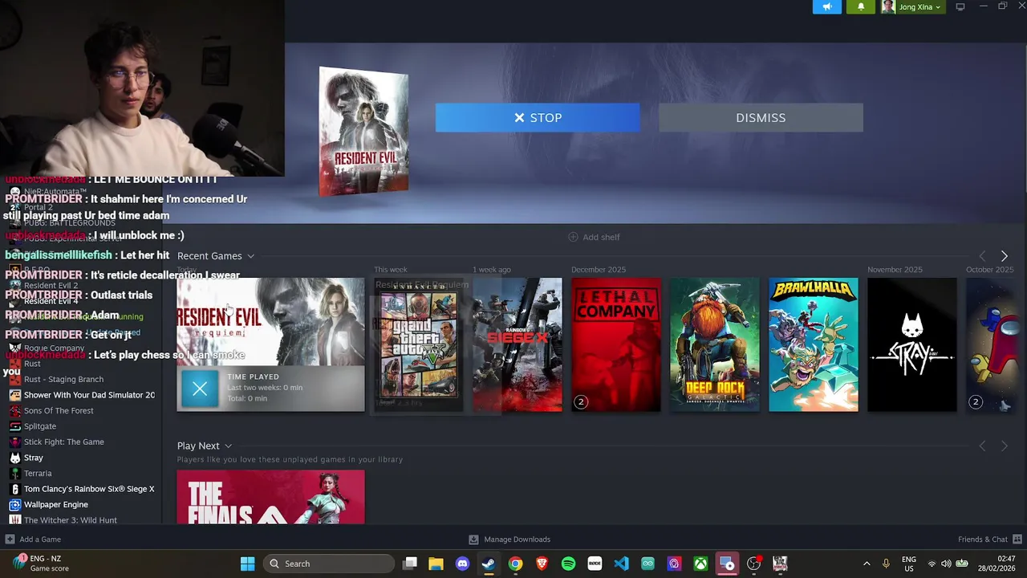Select Rust - Staging Branch in library list
The width and height of the screenshot is (1027, 578).
tap(63, 379)
